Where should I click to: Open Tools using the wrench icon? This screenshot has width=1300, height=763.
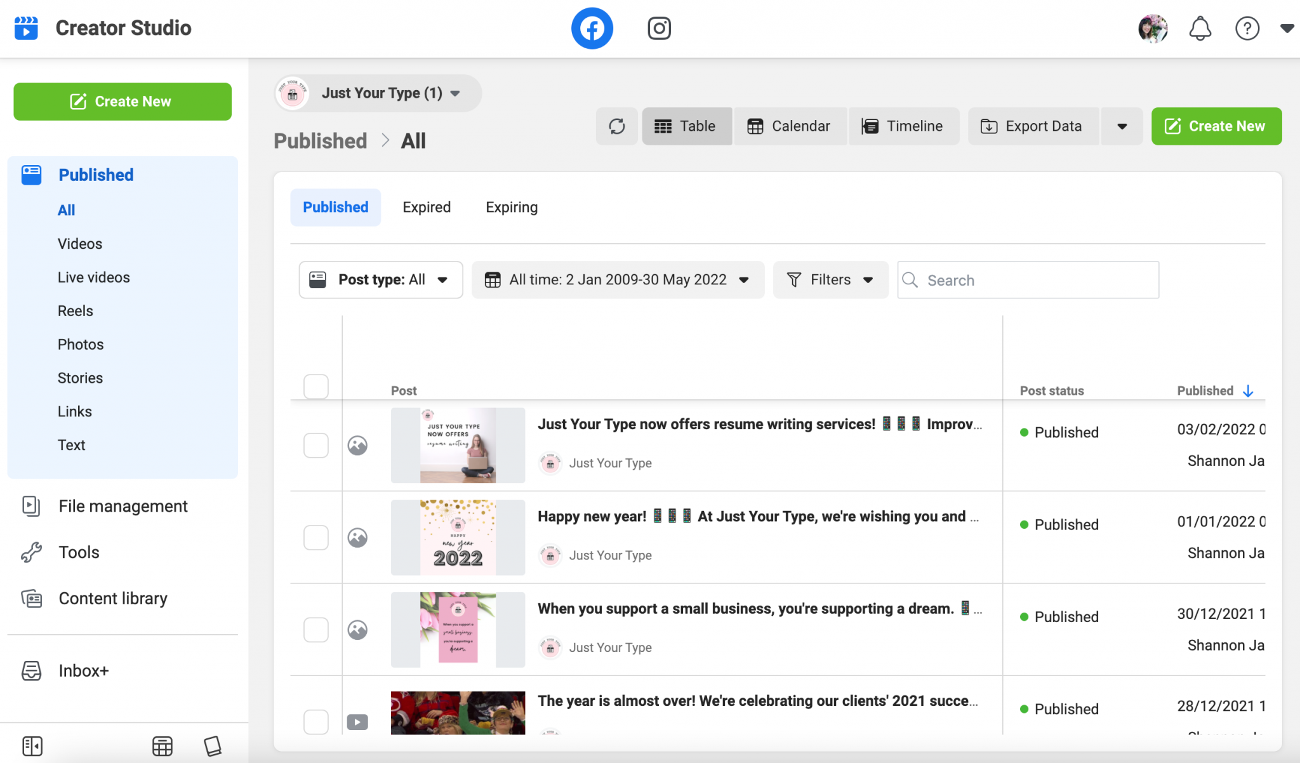coord(31,552)
